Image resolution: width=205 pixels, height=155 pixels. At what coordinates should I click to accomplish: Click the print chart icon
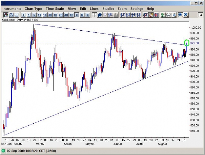[168, 15]
